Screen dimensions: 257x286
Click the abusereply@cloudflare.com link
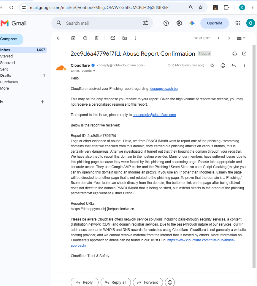154,115
